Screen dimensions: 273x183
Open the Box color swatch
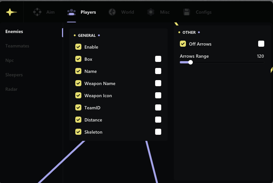click(x=158, y=59)
